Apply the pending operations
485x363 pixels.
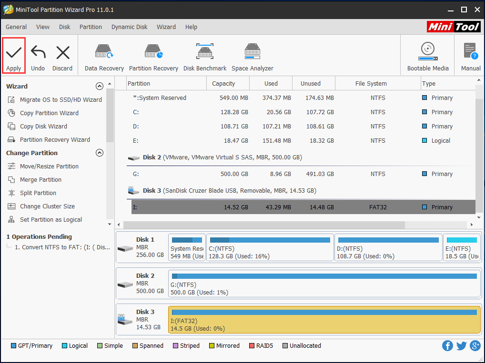(14, 56)
